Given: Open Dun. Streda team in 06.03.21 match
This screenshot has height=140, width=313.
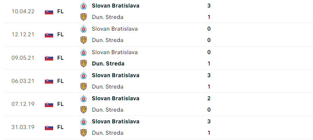Looking at the screenshot, I should coord(107,87).
